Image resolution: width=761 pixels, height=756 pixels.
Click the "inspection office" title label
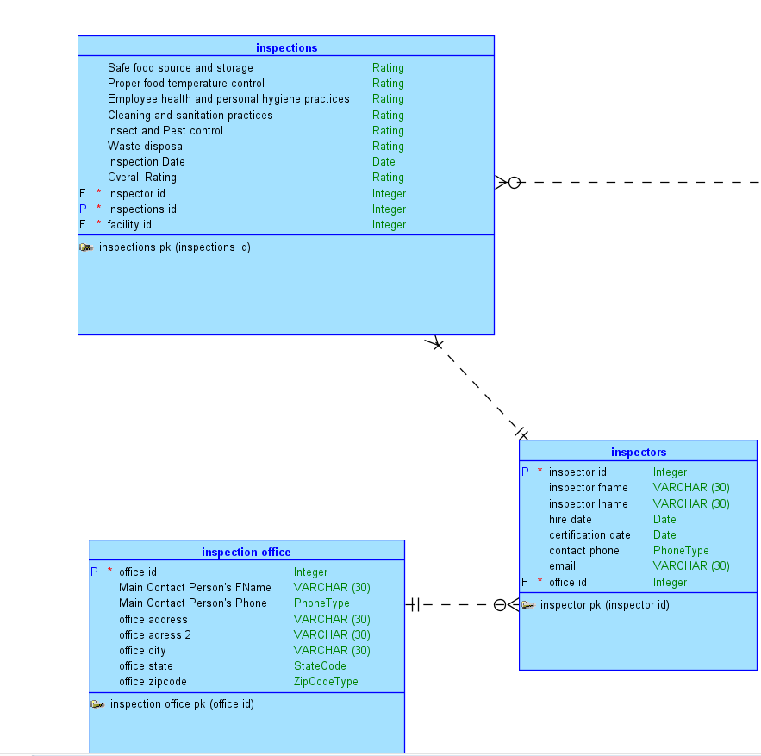click(x=246, y=552)
